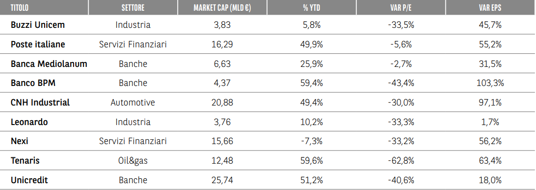Click the VAR P/E column header
This screenshot has height=190, width=536.
(x=401, y=7)
